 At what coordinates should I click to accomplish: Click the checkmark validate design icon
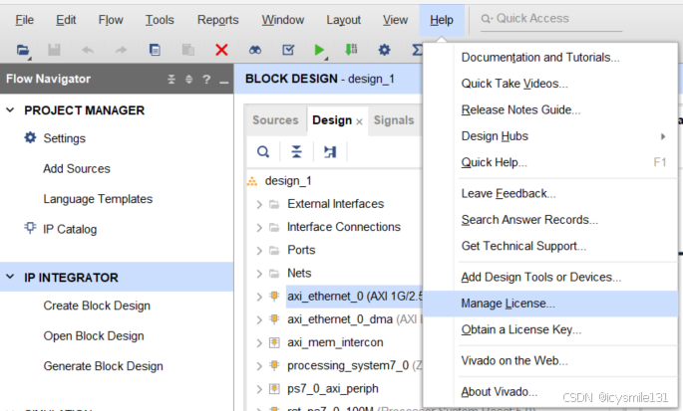click(x=288, y=50)
